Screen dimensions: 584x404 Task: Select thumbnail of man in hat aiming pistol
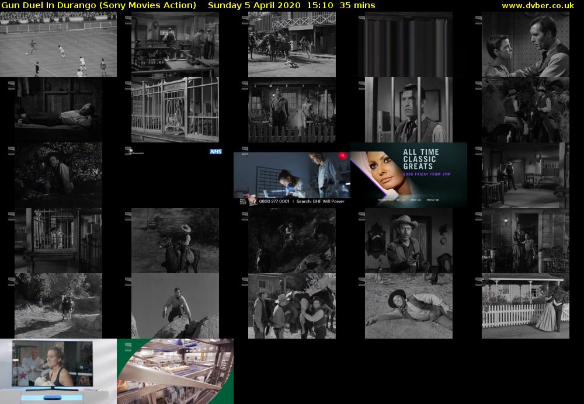pyautogui.click(x=409, y=241)
